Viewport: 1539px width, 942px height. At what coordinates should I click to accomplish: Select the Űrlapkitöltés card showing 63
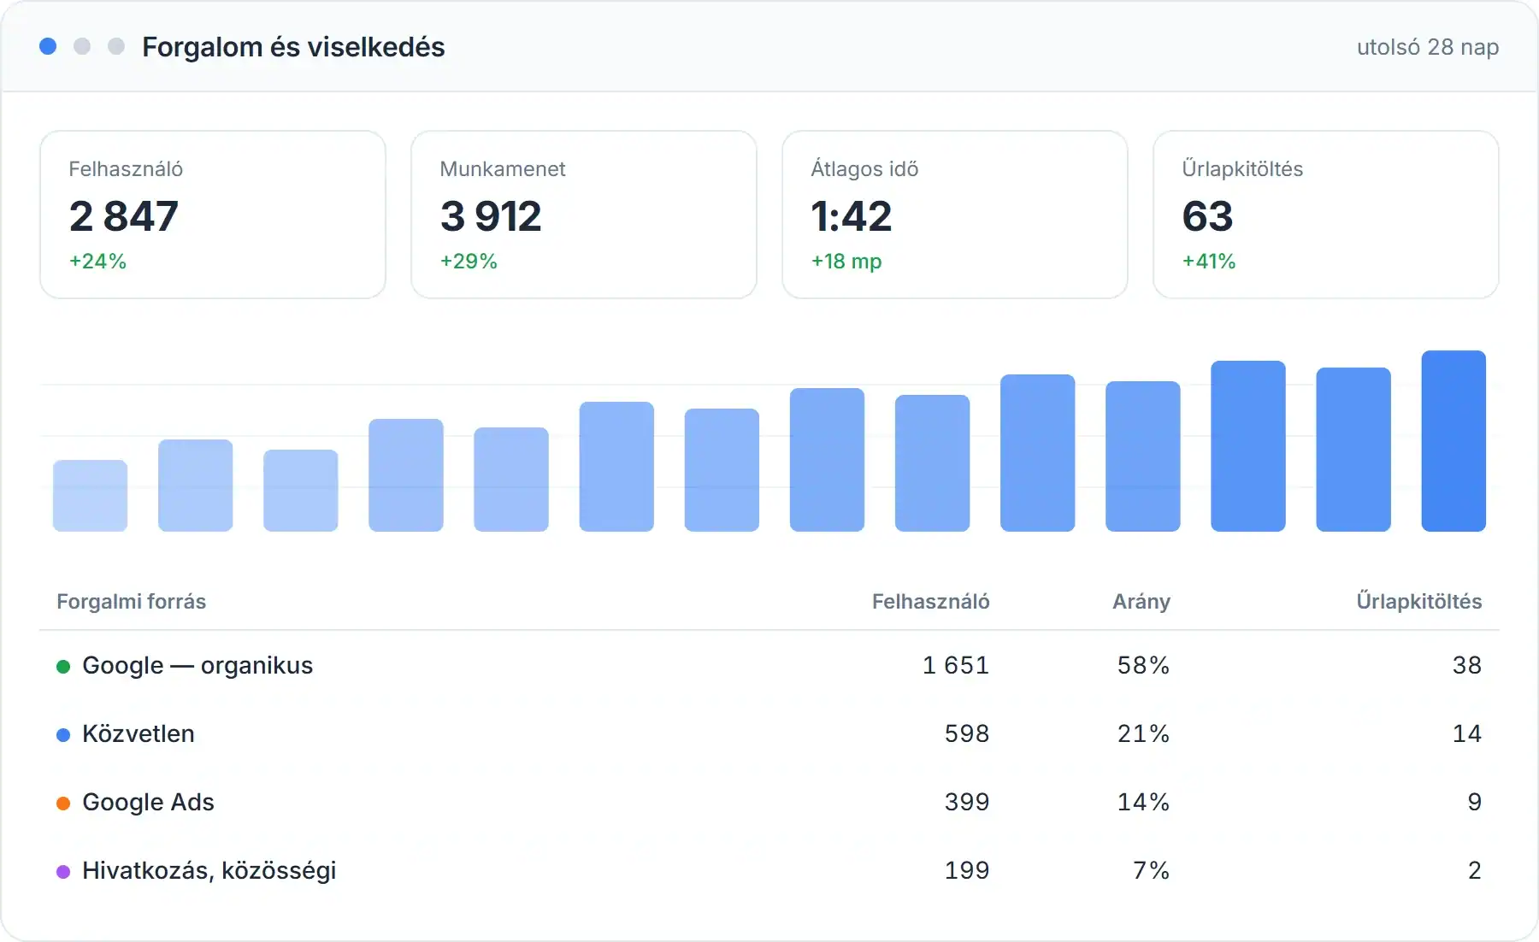[x=1326, y=215]
